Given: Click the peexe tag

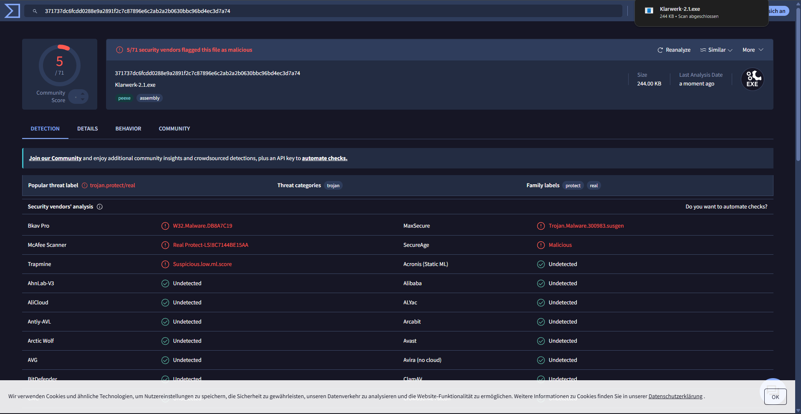Looking at the screenshot, I should (124, 98).
